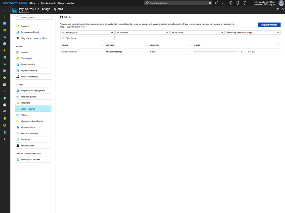The width and height of the screenshot is (285, 213).
Task: Click the Request Increase button
Action: 269,25
